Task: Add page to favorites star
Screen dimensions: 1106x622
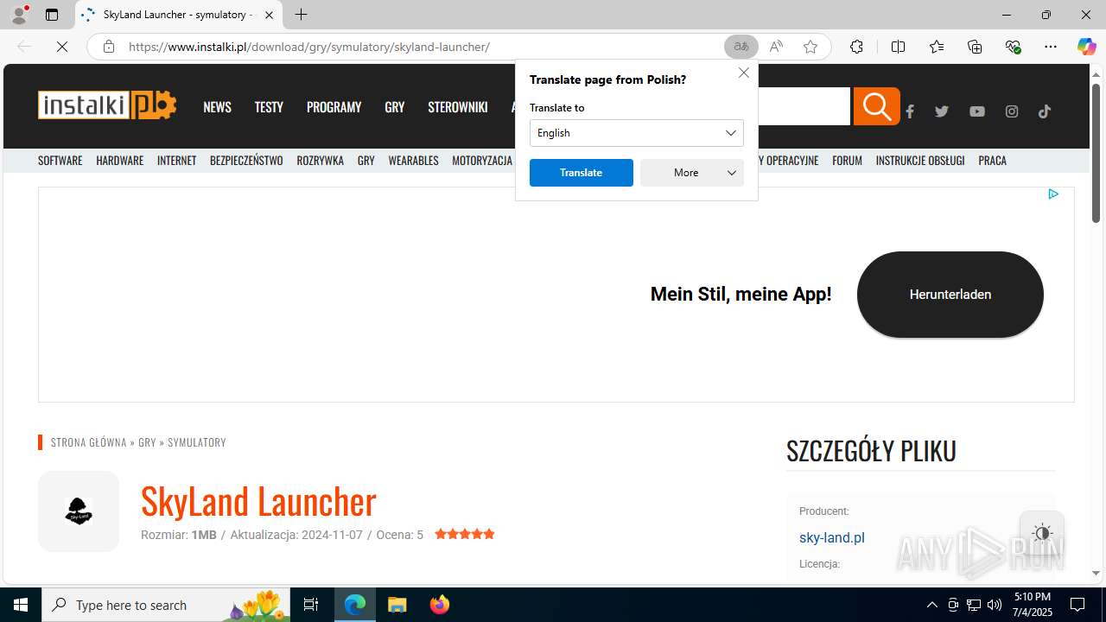Action: (810, 47)
